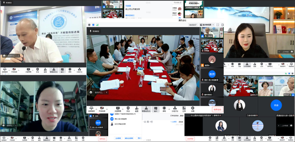Open 更多 dropdown in member list
This screenshot has height=142, width=295.
[x=139, y=138]
